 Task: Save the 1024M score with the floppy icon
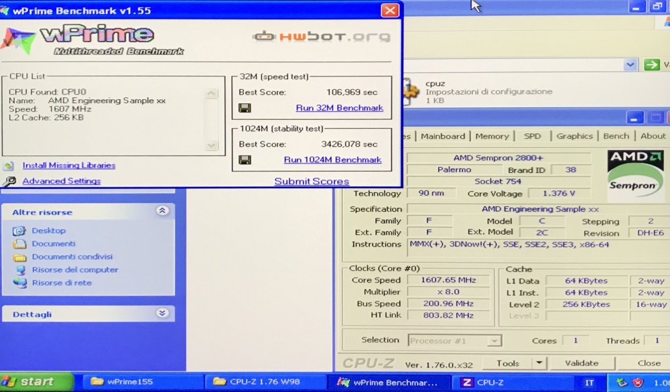pyautogui.click(x=245, y=159)
